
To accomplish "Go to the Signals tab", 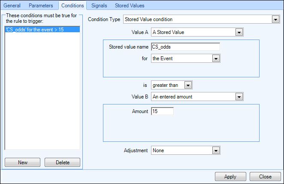I will tap(99, 6).
